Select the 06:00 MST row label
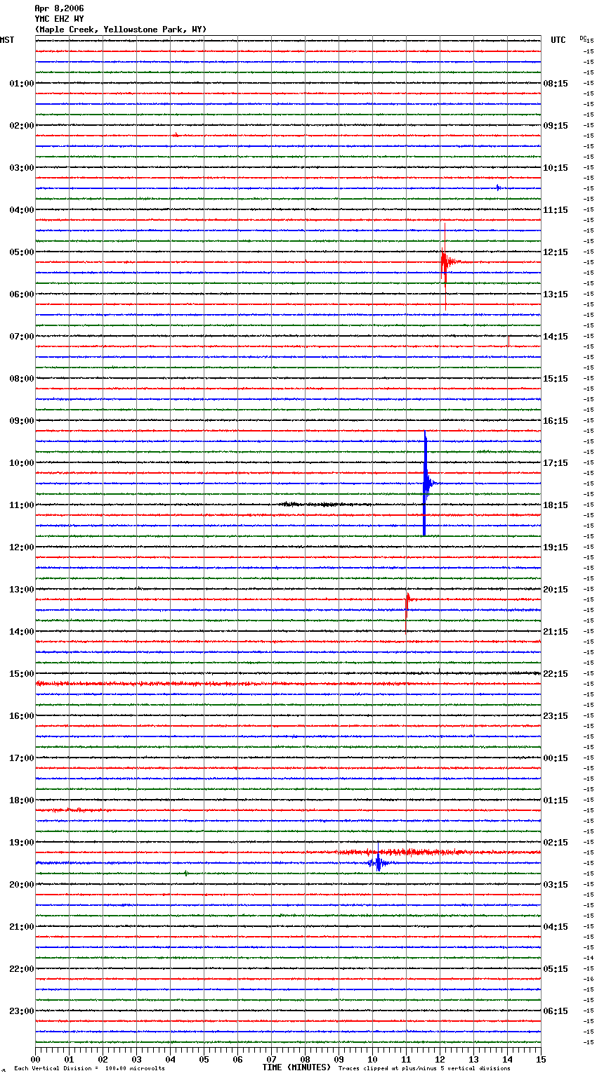This screenshot has width=597, height=1078. tap(21, 294)
